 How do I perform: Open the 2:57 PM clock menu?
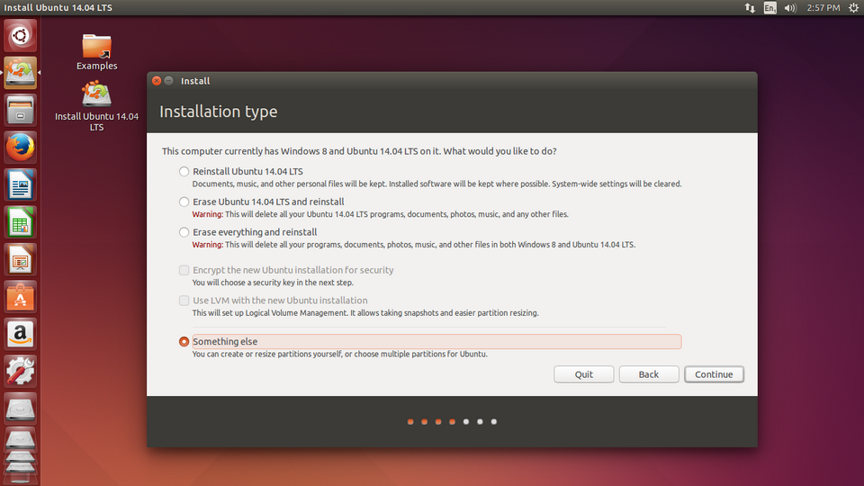823,8
